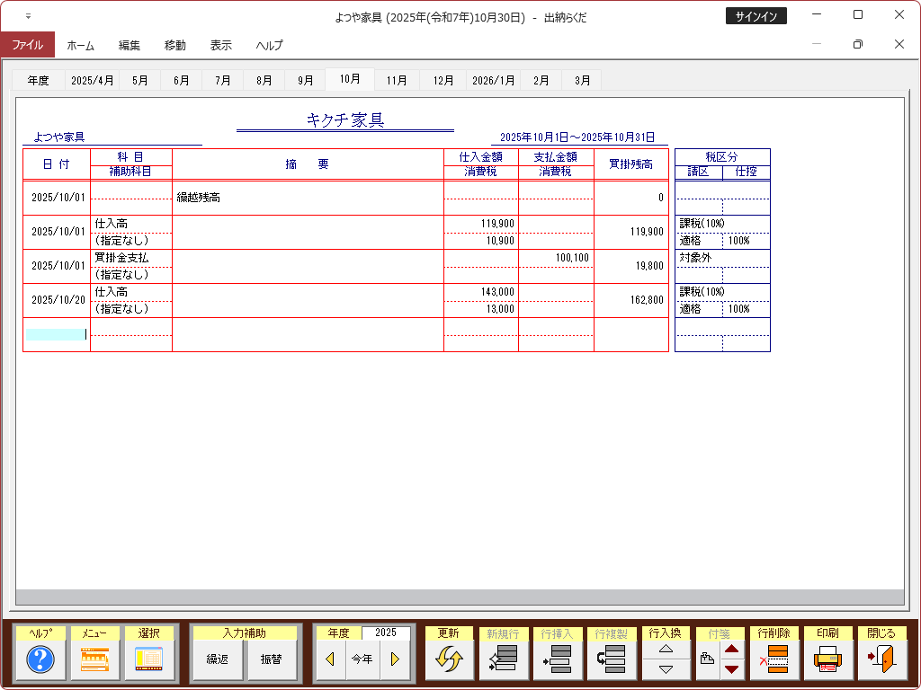Close the ledger using 閉じる door icon
This screenshot has width=921, height=690.
(881, 659)
